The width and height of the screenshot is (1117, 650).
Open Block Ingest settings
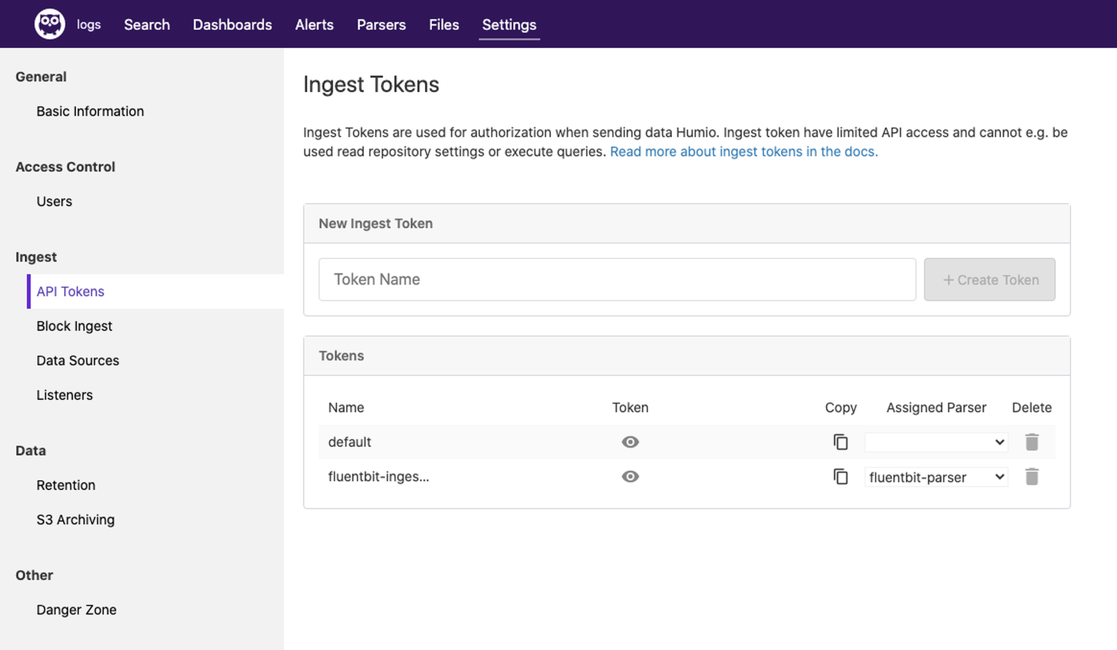point(74,326)
